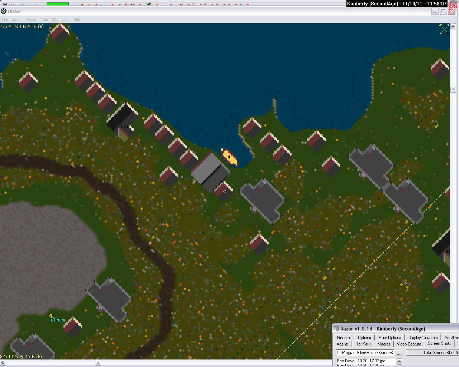Select Ben Dover_10-20_17.33.jpg in the list
459x367 pixels.
click(x=361, y=361)
